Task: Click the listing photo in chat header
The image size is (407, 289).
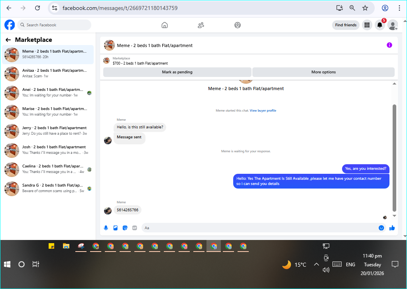Action: click(109, 45)
